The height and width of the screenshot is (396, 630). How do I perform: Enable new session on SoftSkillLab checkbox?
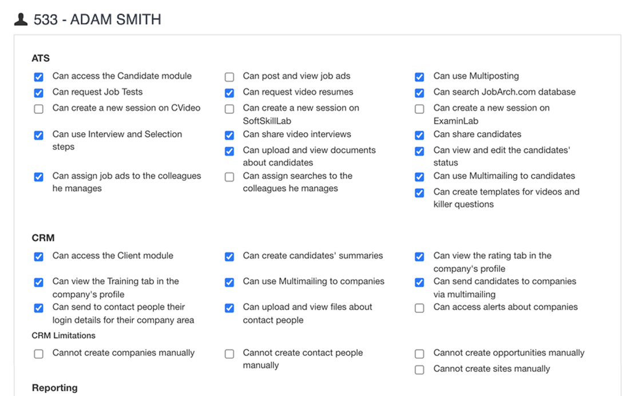tap(229, 109)
